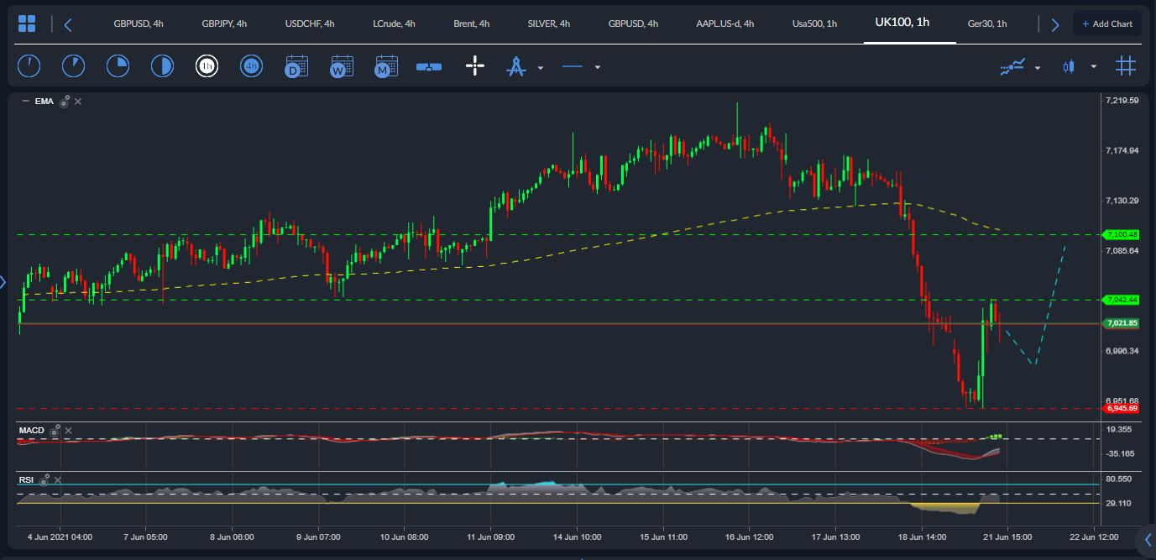Expand the drawing tools compass dropdown

[541, 67]
